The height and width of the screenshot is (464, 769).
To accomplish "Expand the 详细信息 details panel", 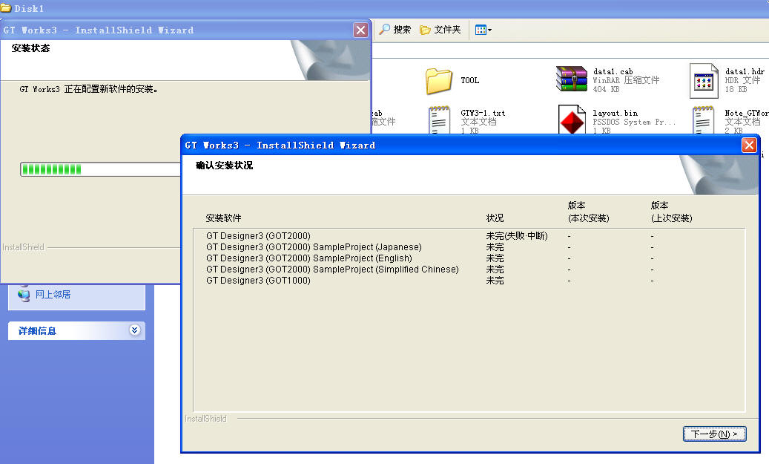I will point(134,330).
